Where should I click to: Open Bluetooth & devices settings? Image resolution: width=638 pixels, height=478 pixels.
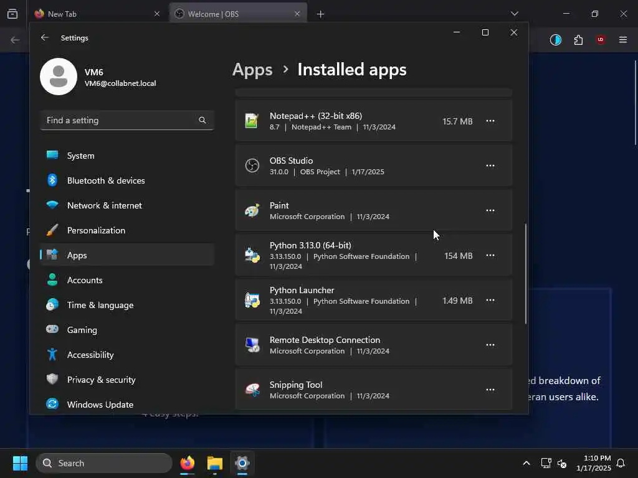coord(126,180)
